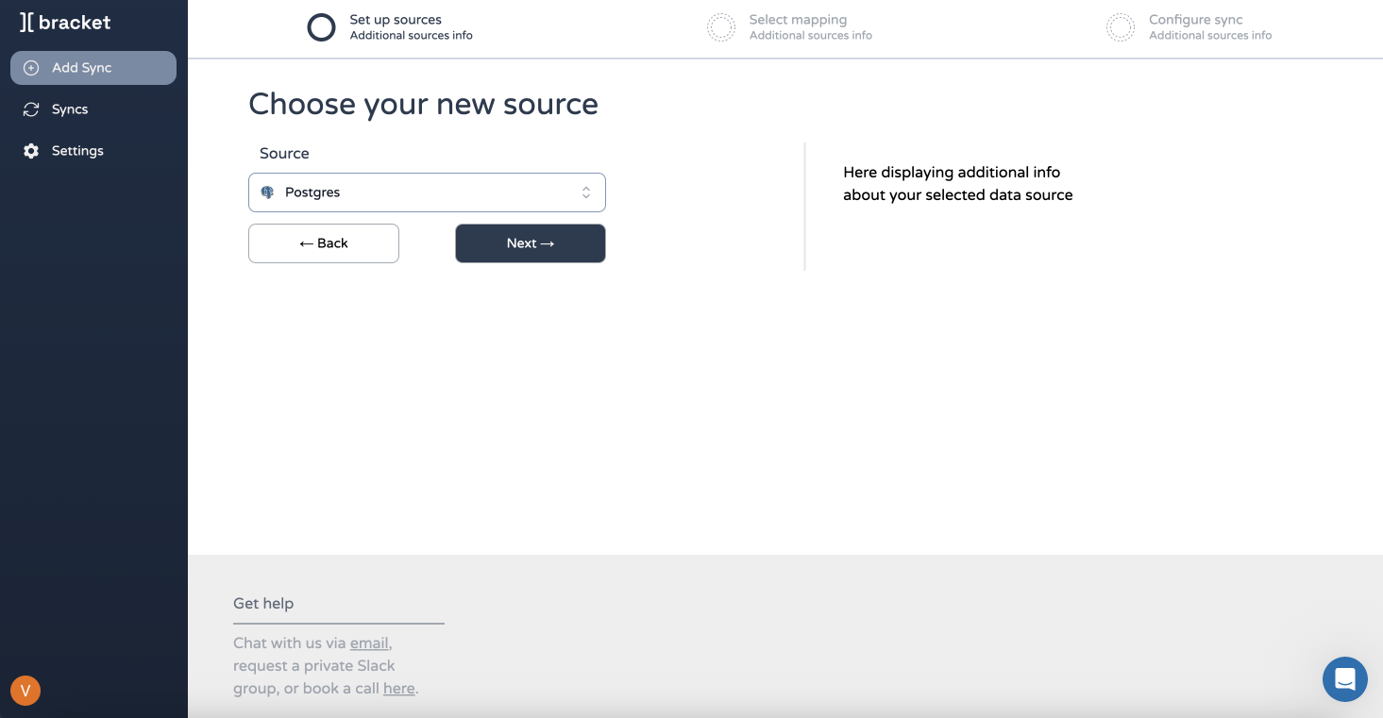Click the Add Sync plus icon
This screenshot has width=1383, height=718.
31,68
